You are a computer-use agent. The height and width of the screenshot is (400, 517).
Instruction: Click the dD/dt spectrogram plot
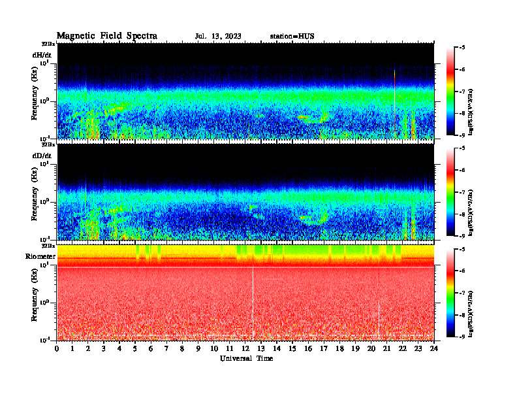coord(245,192)
